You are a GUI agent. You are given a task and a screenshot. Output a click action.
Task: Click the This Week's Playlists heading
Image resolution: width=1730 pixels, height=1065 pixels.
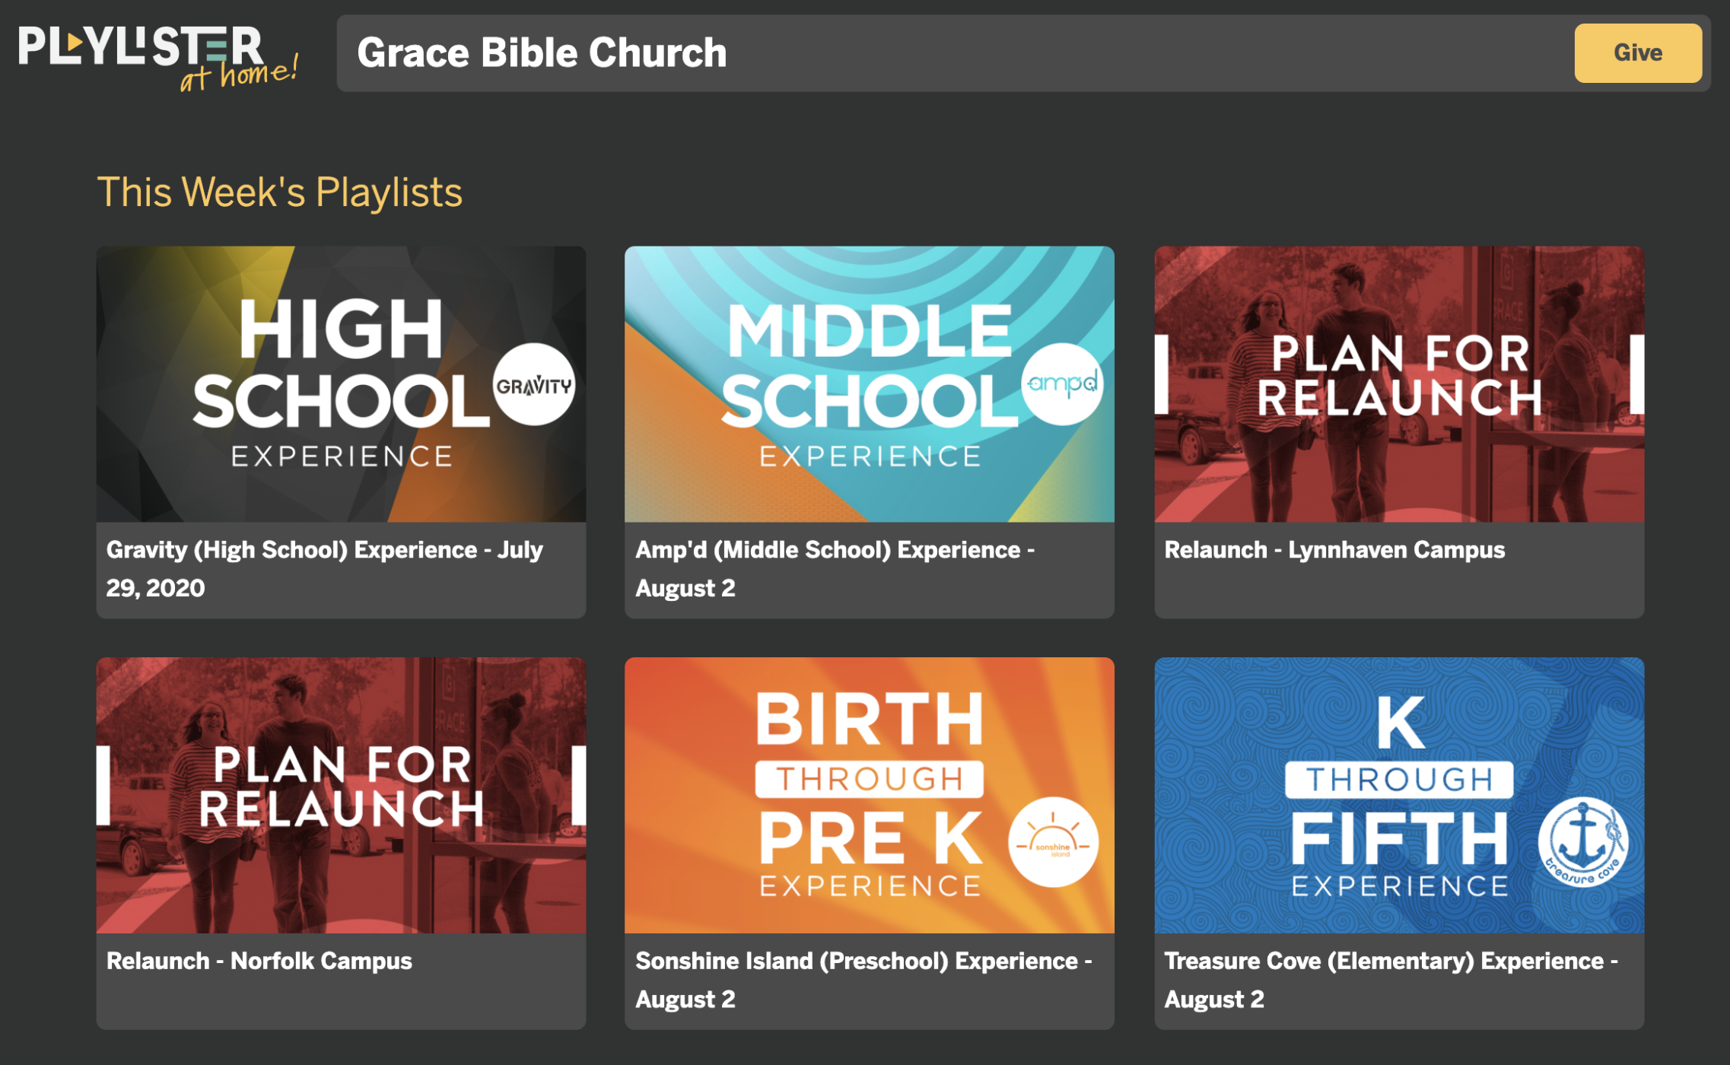(280, 192)
